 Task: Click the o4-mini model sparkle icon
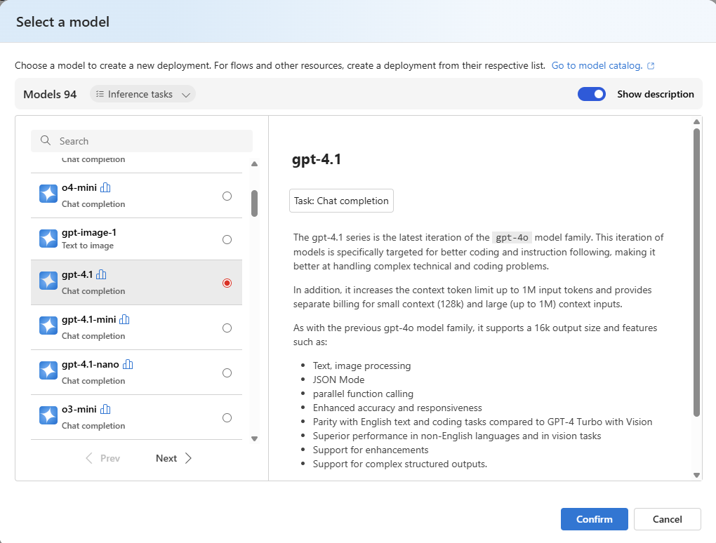(48, 194)
